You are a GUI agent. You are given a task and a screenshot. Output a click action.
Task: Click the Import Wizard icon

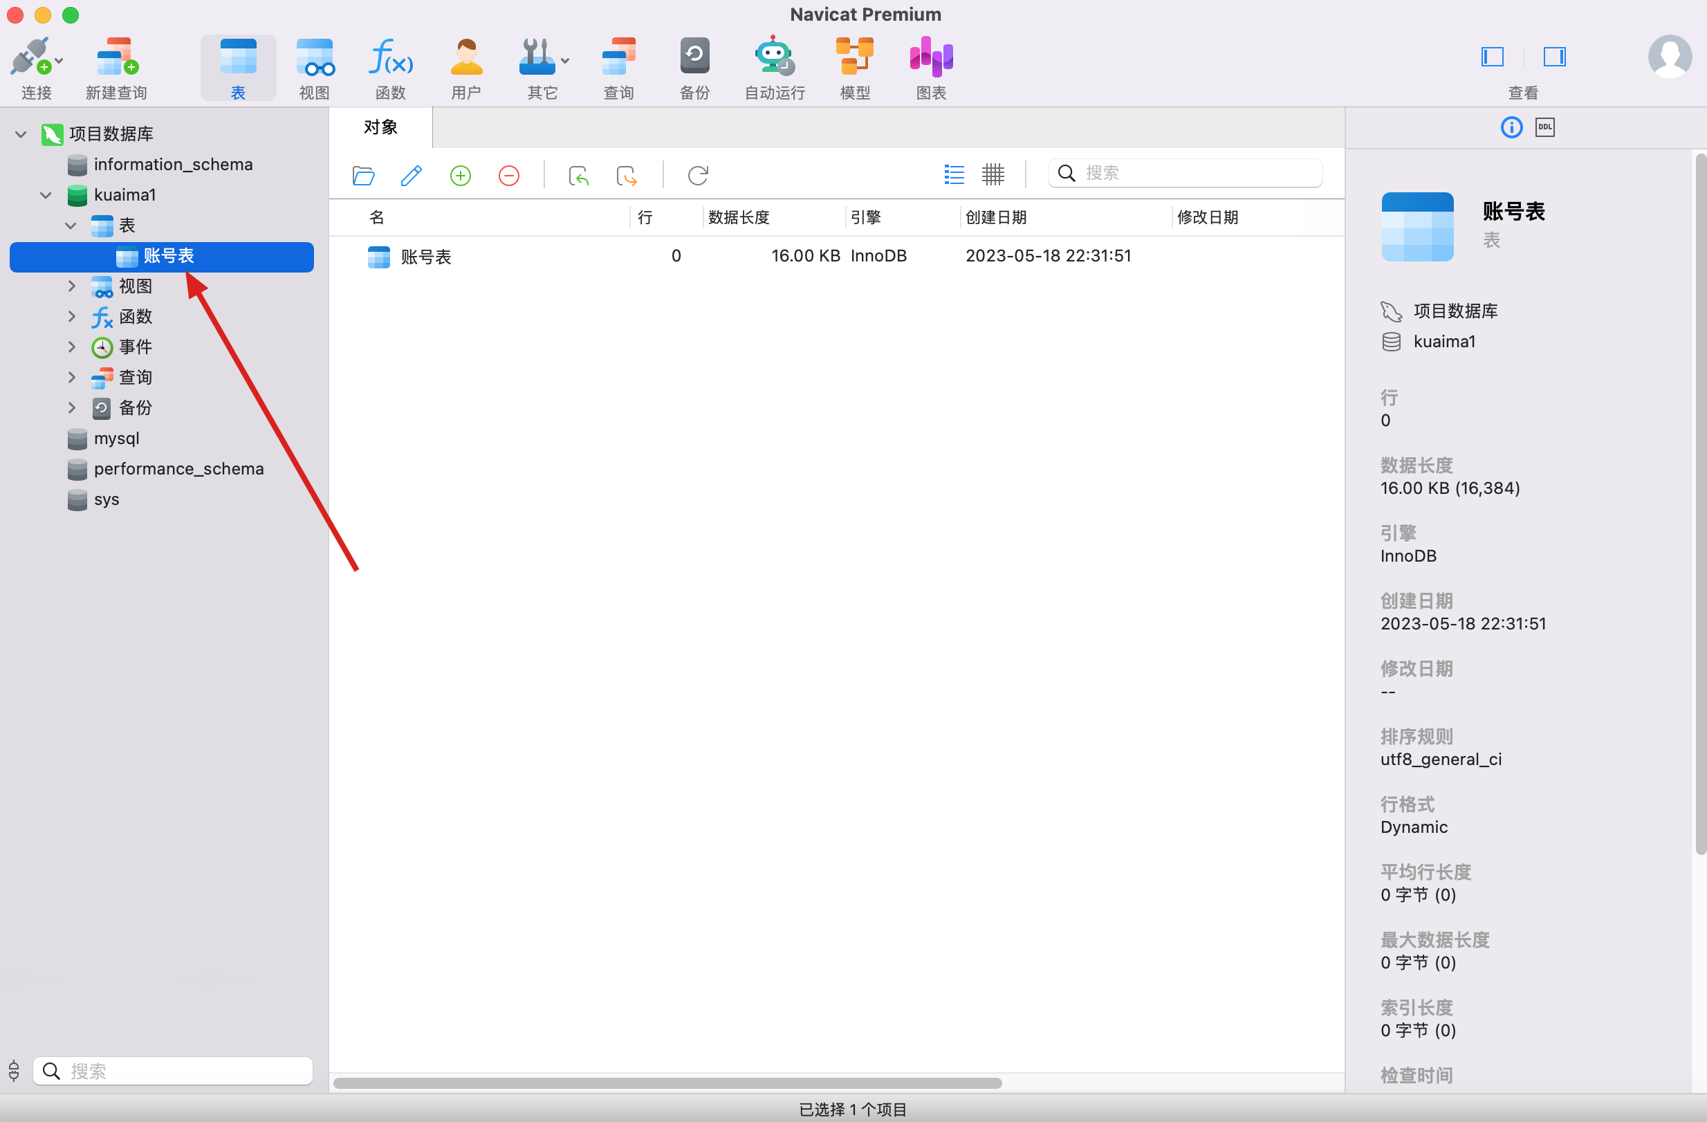[x=578, y=175]
